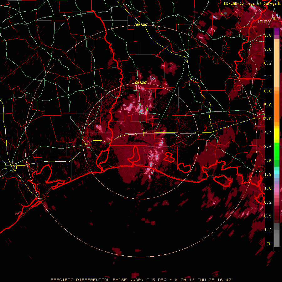Image resolution: width=282 pixels, height=282 pixels.
Task: Click the 4.2 value on color scale
Action: point(268,133)
